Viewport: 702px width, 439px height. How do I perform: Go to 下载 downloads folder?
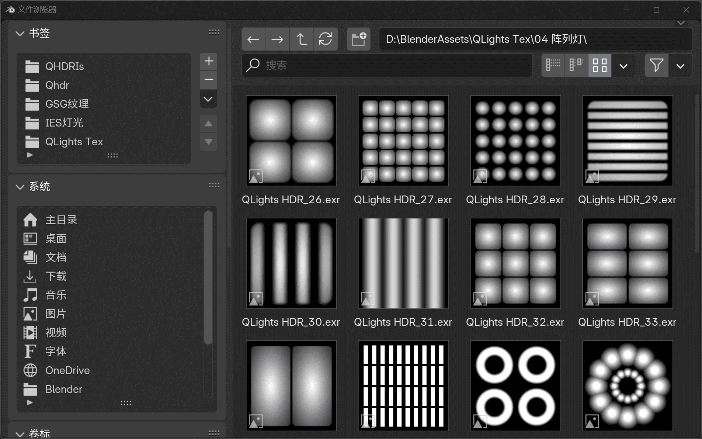click(111, 276)
